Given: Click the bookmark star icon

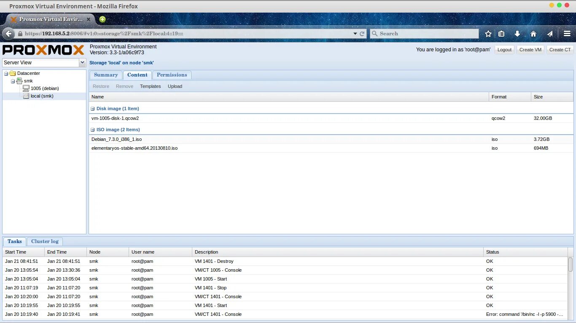Looking at the screenshot, I should point(488,34).
